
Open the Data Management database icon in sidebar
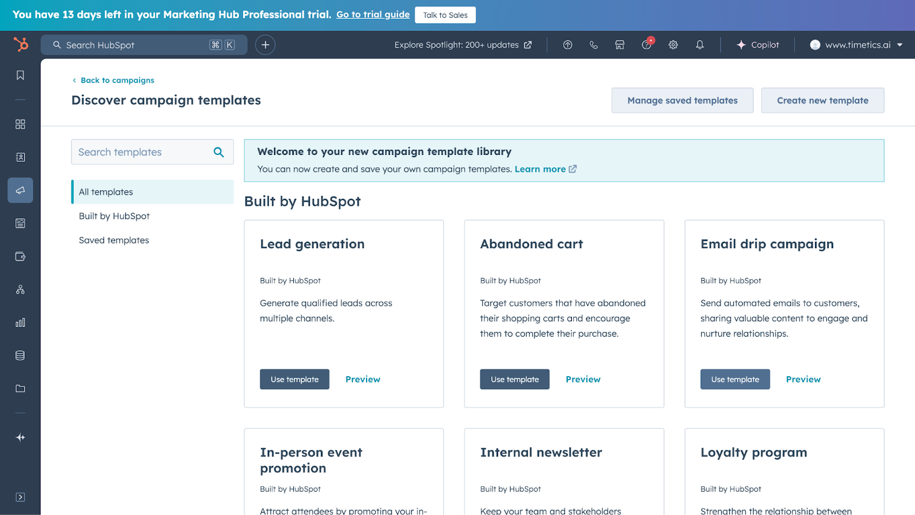[20, 355]
